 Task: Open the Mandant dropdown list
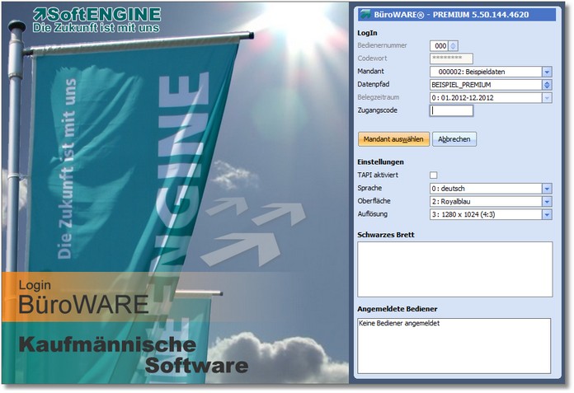(547, 72)
